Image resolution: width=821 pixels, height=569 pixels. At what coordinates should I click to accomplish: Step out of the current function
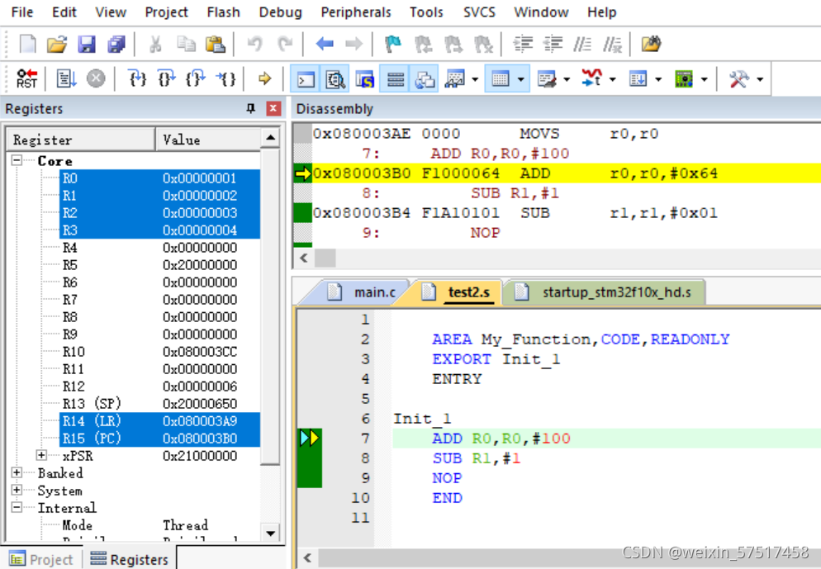(x=196, y=79)
